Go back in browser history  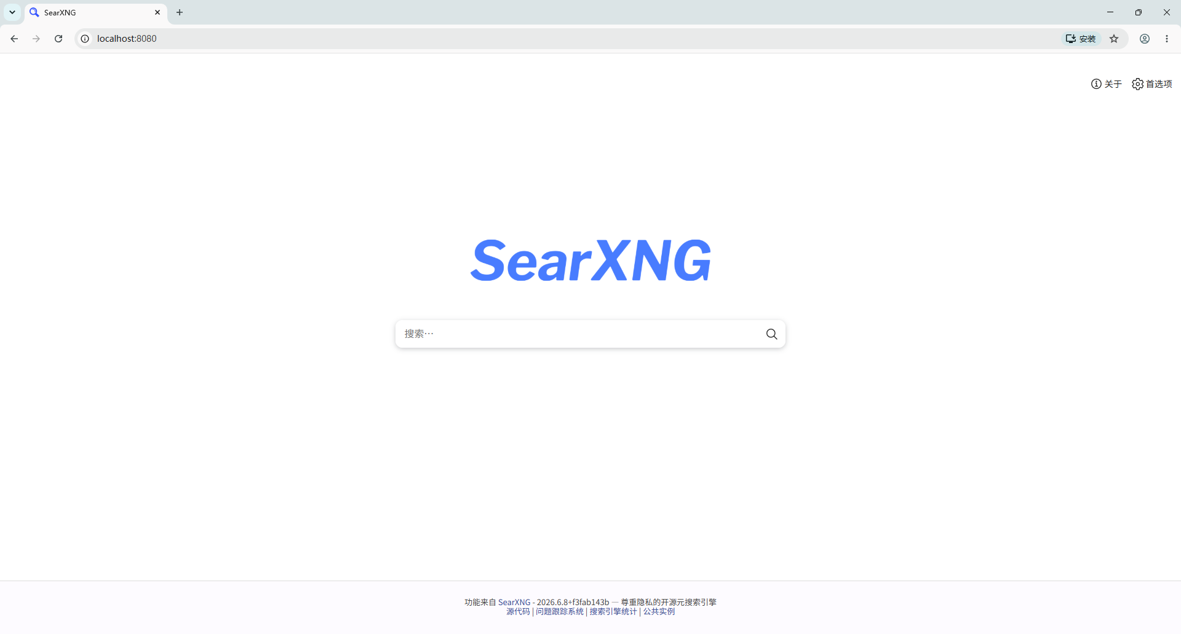point(14,39)
